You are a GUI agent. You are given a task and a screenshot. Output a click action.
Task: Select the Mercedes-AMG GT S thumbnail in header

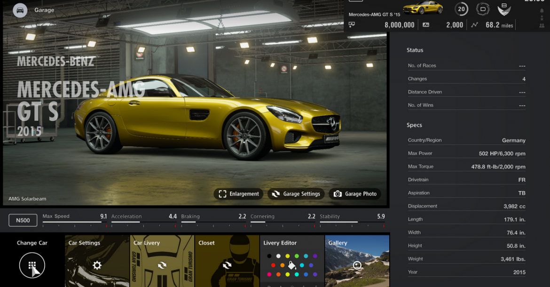point(423,8)
